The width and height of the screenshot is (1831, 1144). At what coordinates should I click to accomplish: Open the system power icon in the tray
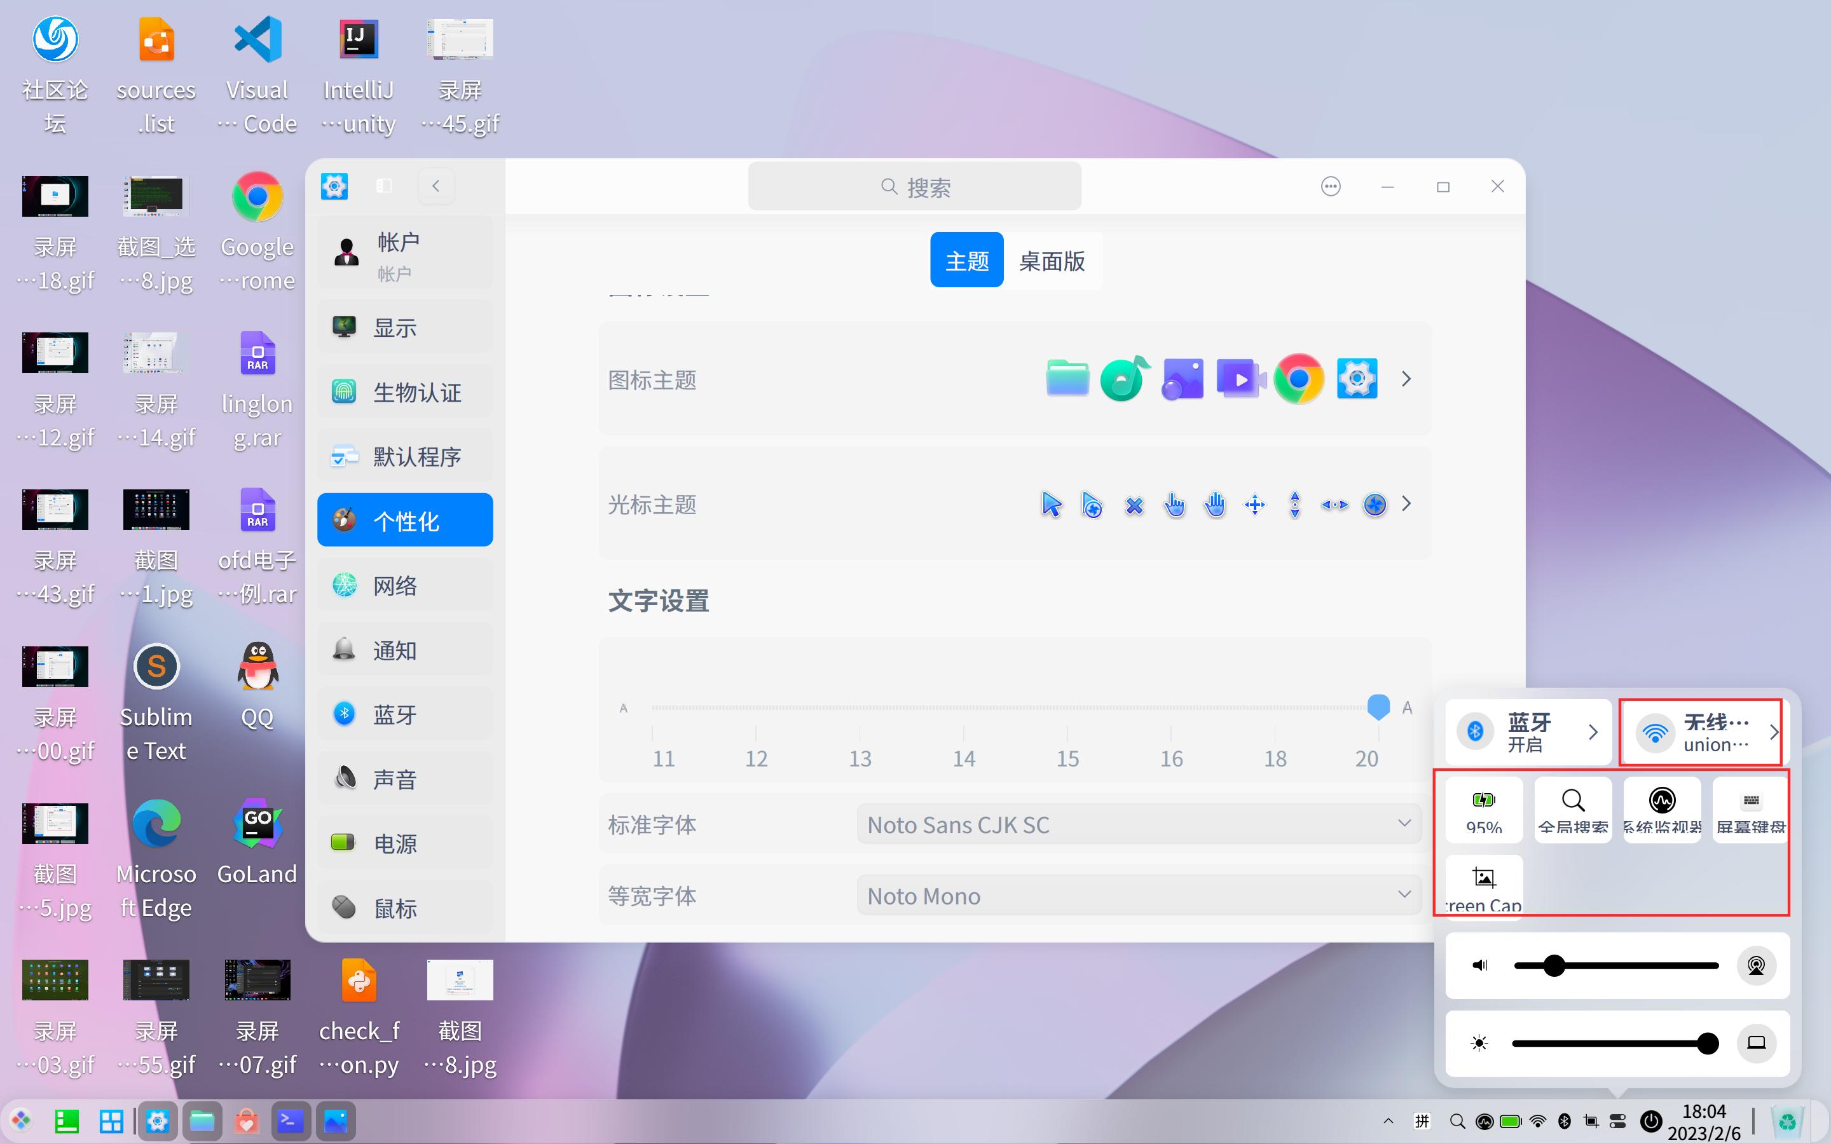1650,1120
